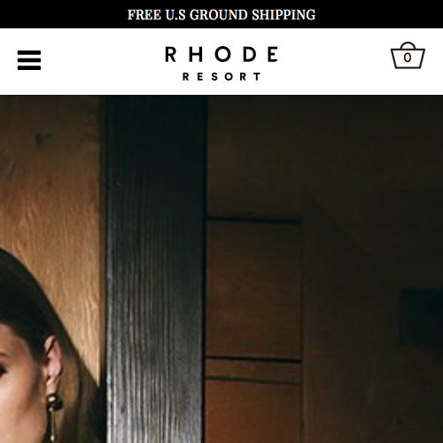Open the Free U.S Ground Shipping banner
Viewport: 443px width, 443px height.
coord(221,14)
